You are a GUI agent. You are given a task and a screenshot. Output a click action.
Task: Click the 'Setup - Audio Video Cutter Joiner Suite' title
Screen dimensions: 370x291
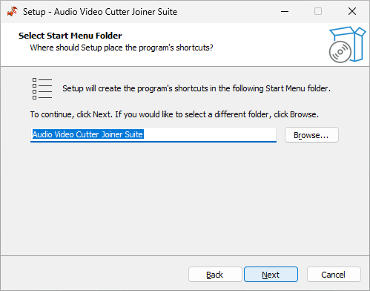(100, 12)
